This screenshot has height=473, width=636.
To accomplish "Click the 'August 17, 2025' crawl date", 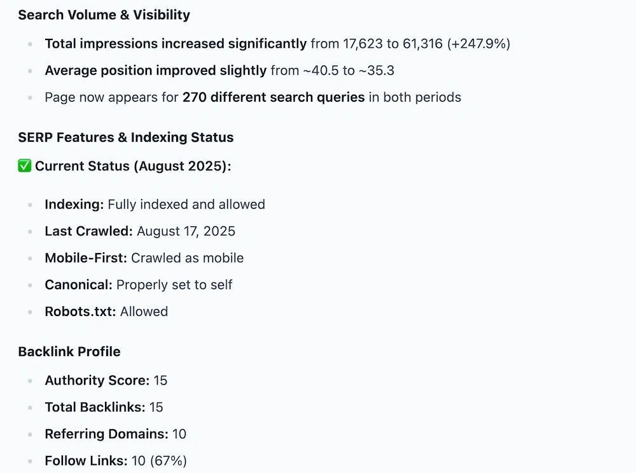I will (186, 231).
